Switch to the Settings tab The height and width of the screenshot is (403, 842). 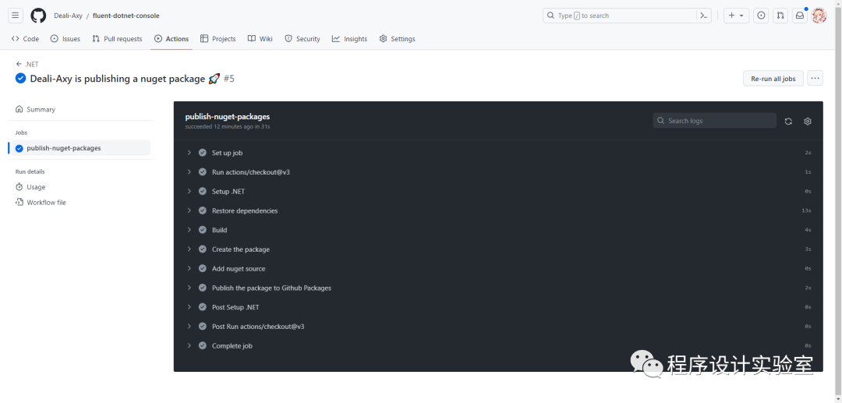(398, 39)
